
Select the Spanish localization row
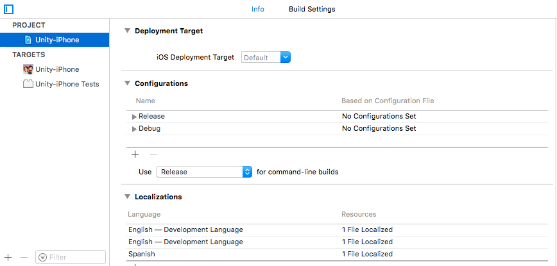257,254
